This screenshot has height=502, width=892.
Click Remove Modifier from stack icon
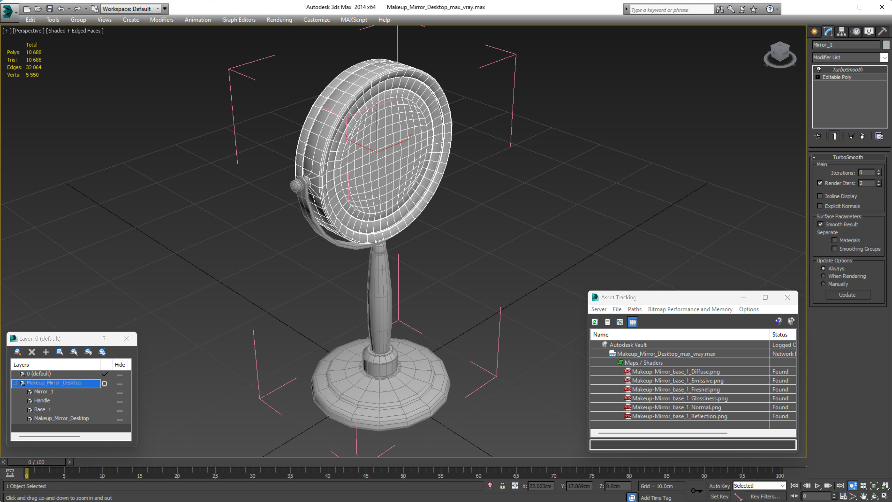pyautogui.click(x=863, y=136)
